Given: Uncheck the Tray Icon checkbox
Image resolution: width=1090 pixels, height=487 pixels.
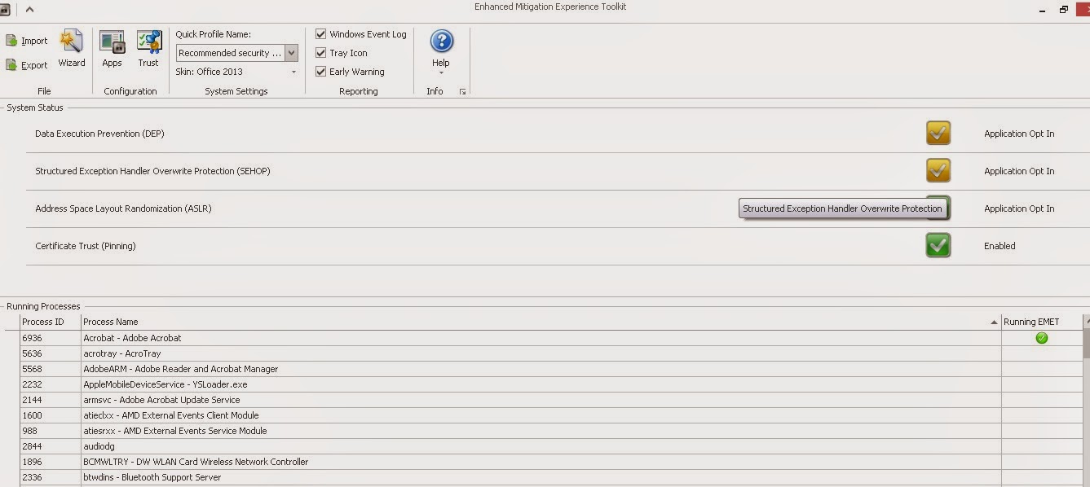Looking at the screenshot, I should click(x=321, y=53).
